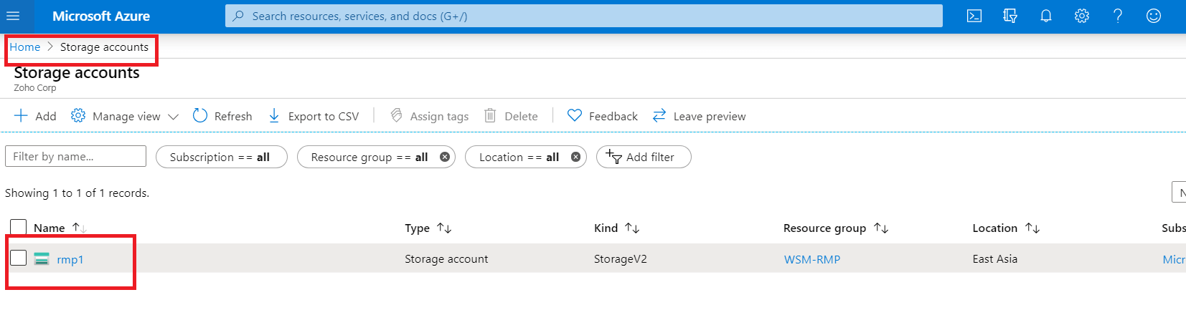Refresh the storage accounts list
The height and width of the screenshot is (310, 1186).
pos(222,116)
